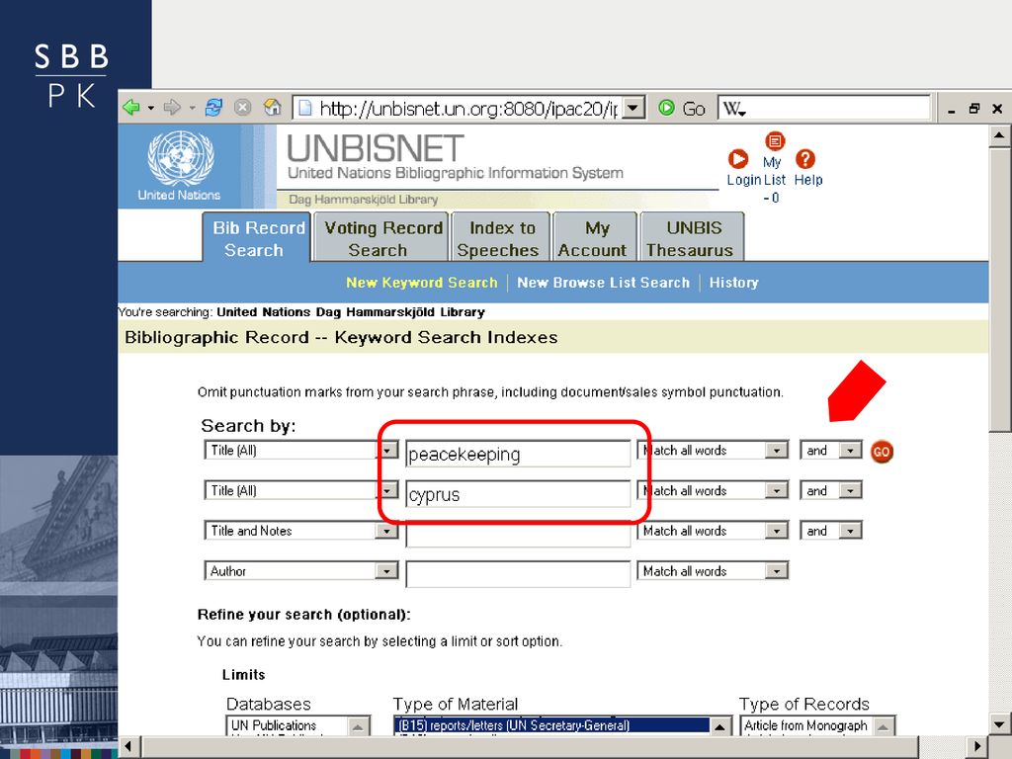Select UN Publications in Databases list
Screen dimensions: 1012x759
(274, 725)
